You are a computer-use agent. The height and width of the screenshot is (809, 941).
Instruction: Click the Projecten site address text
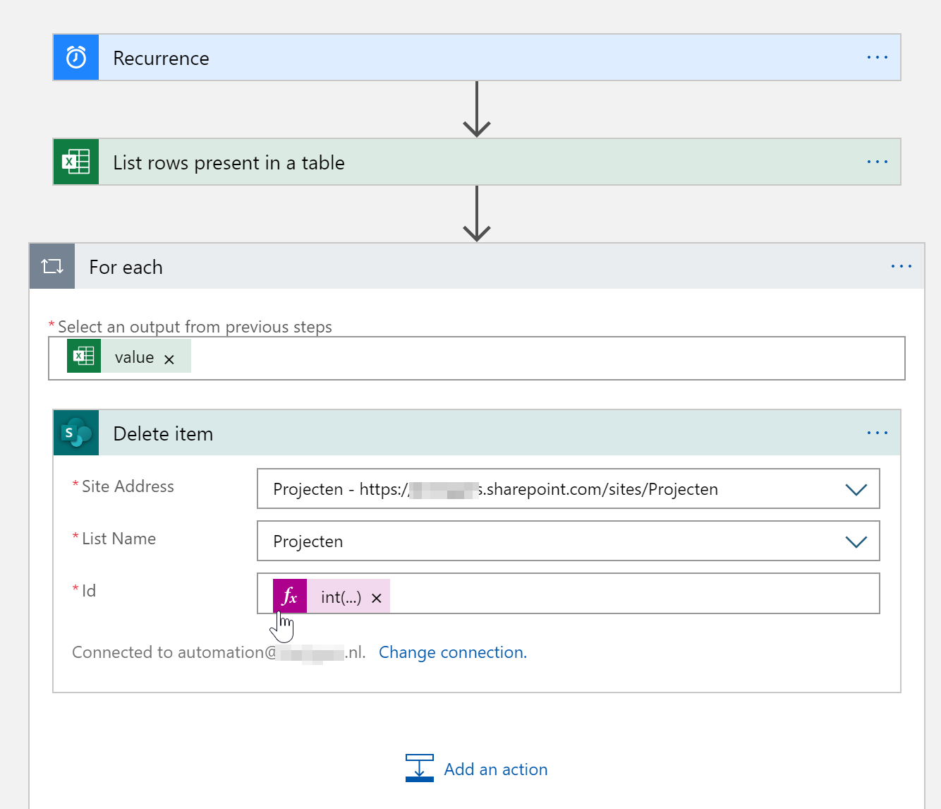click(x=495, y=489)
